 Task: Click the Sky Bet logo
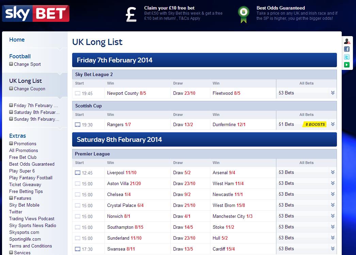(x=36, y=13)
